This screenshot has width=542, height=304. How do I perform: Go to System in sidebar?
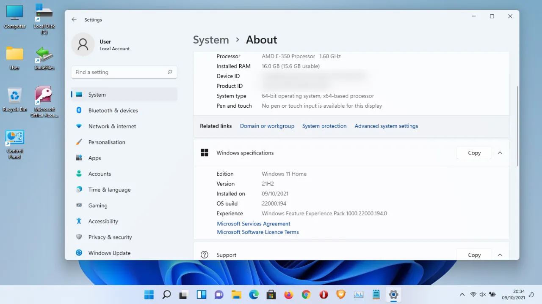coord(124,95)
